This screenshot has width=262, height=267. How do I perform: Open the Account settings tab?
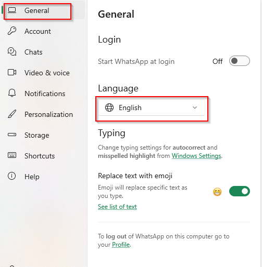pyautogui.click(x=43, y=31)
